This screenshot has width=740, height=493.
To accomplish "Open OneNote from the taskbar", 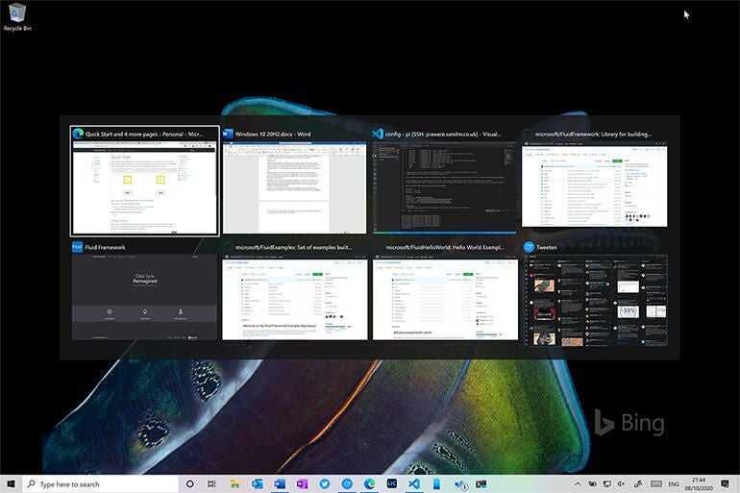I will click(x=302, y=484).
